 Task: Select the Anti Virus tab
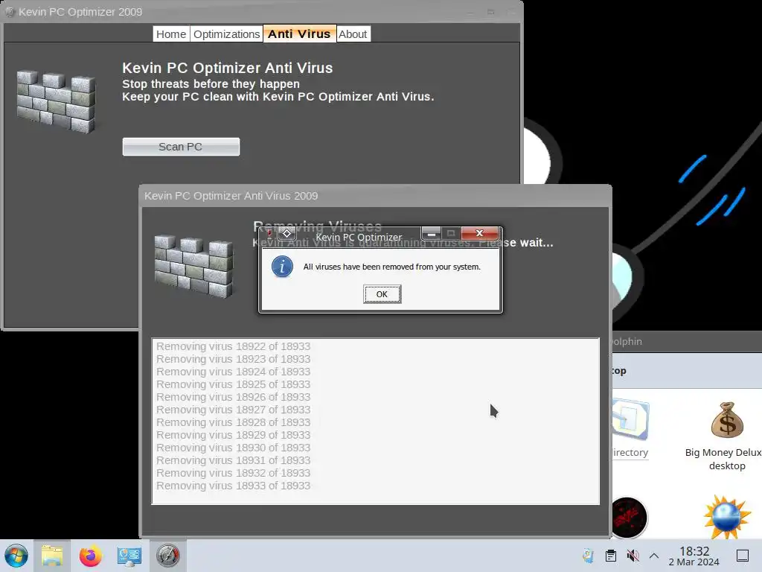pyautogui.click(x=299, y=34)
